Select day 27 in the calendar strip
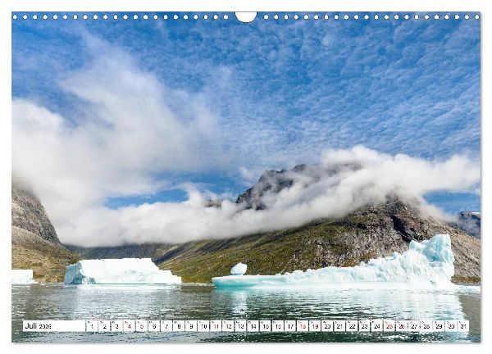Image resolution: width=492 pixels, height=354 pixels. (414, 326)
